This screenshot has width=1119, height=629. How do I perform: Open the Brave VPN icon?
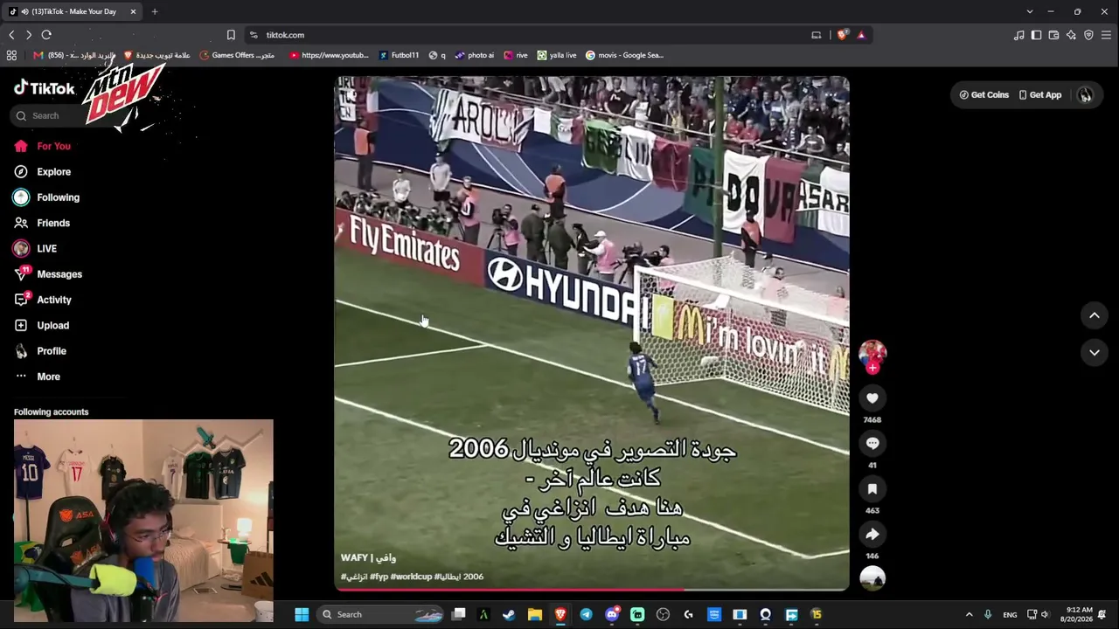coord(1088,35)
